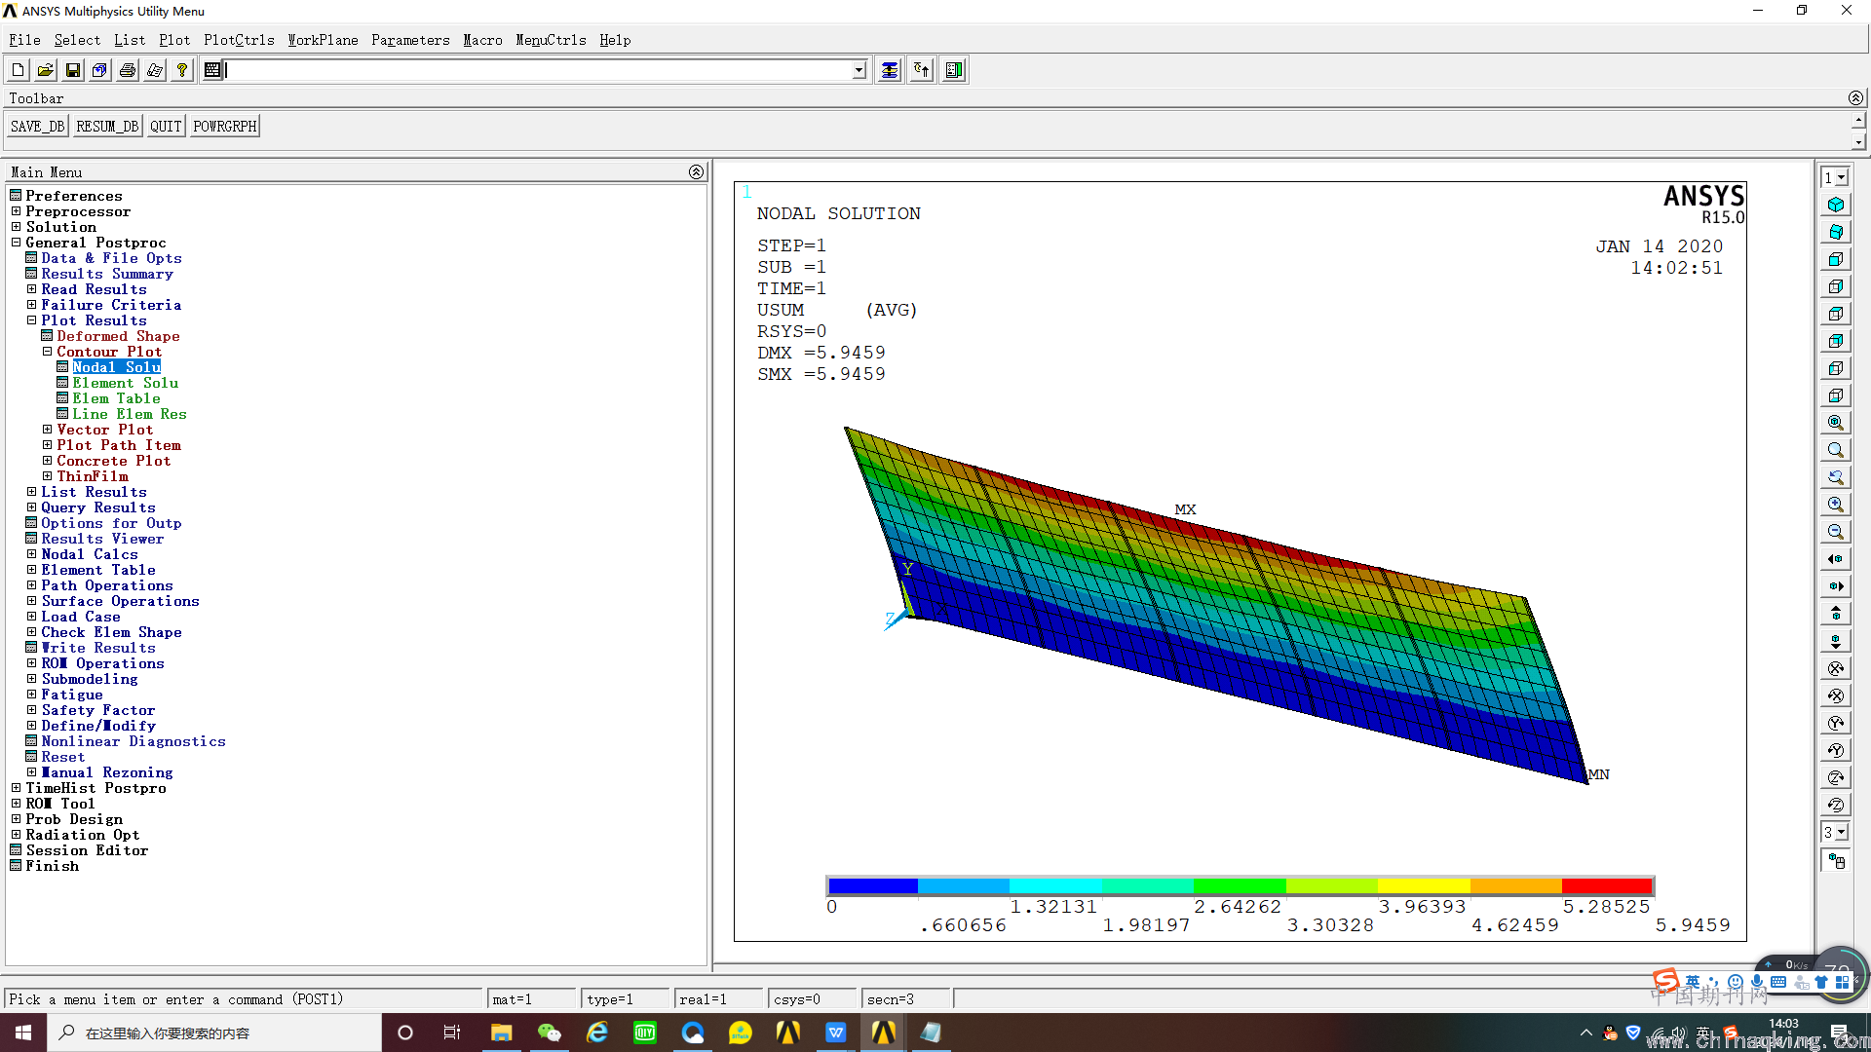This screenshot has width=1871, height=1052.
Task: Click the New Analysis icon
Action: click(18, 70)
